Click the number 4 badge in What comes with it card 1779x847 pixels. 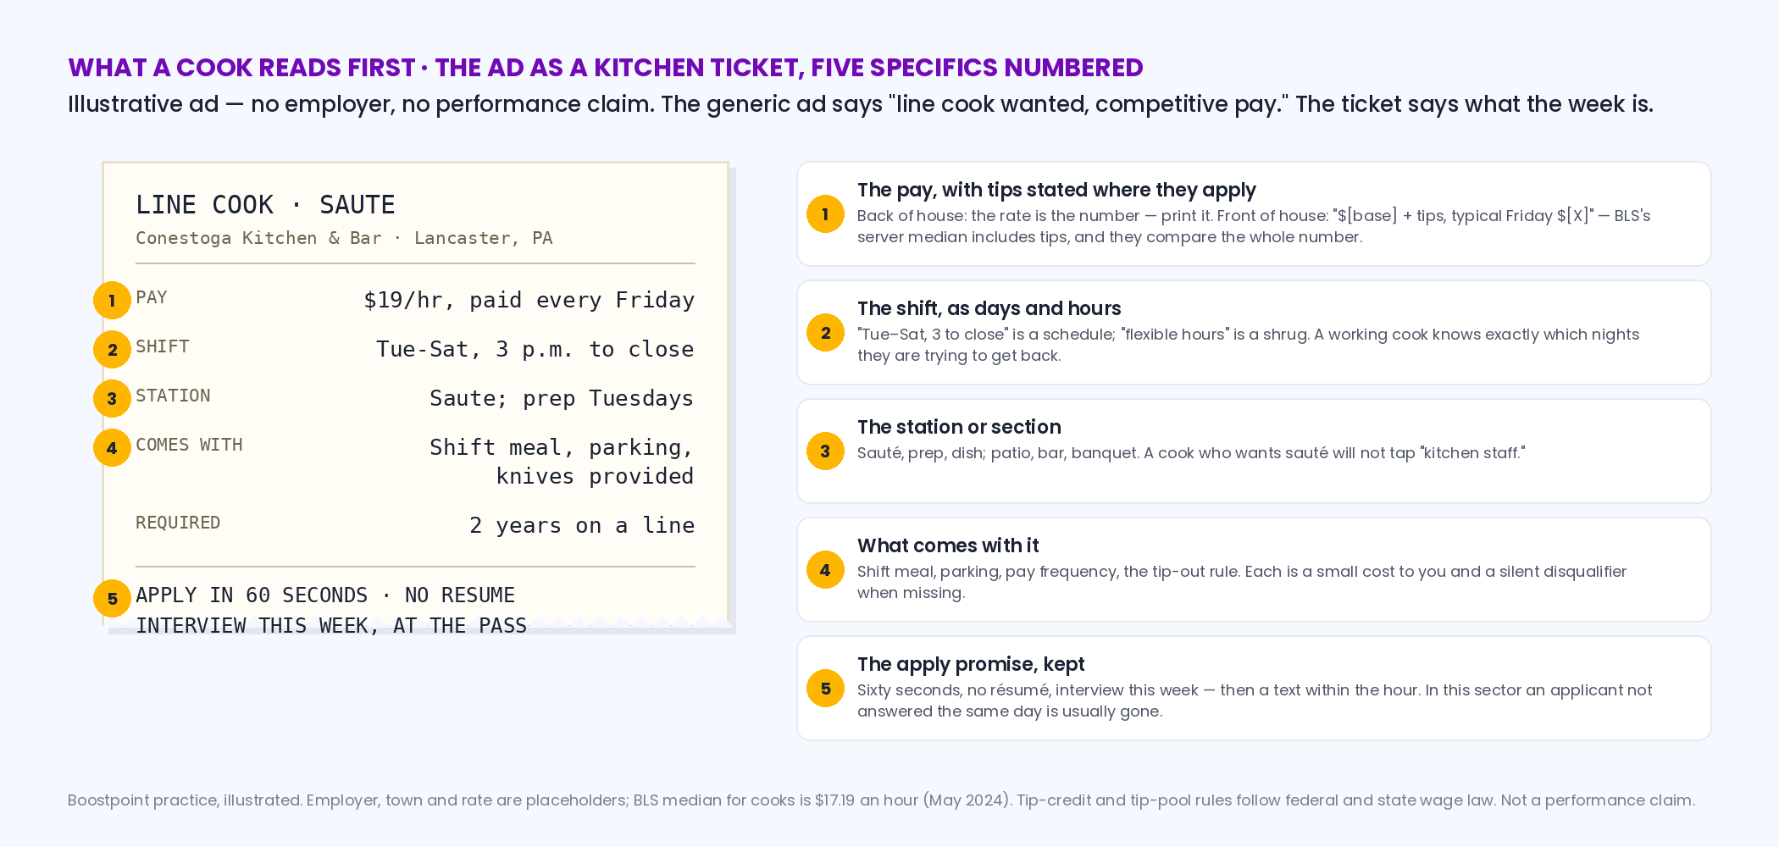click(825, 570)
